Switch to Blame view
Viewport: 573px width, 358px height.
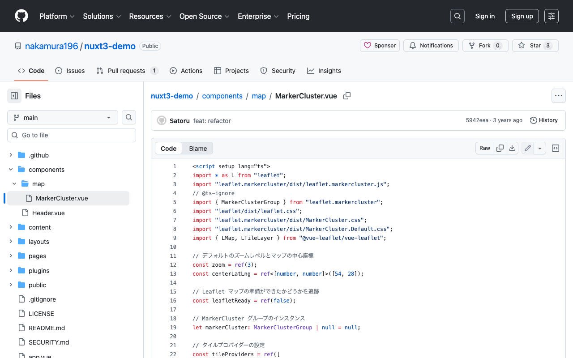198,149
